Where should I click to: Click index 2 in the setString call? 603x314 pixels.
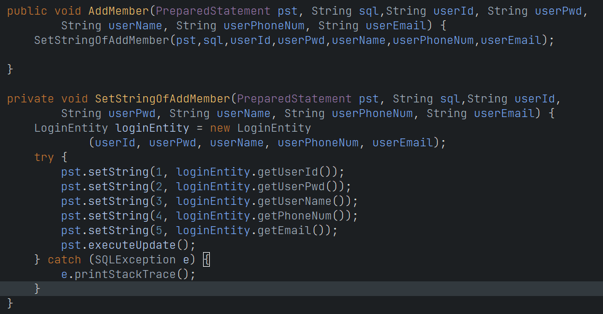point(159,187)
